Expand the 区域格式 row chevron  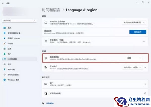tap(145, 67)
